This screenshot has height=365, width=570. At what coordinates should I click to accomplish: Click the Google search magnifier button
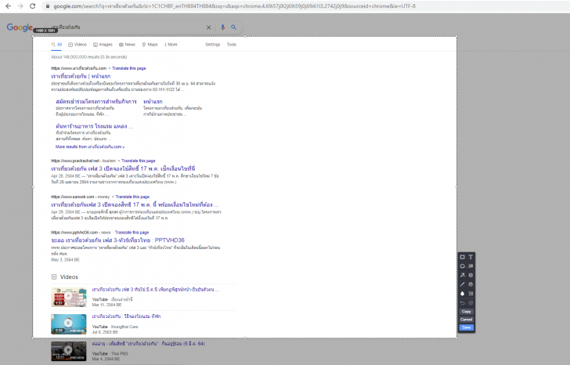[234, 27]
